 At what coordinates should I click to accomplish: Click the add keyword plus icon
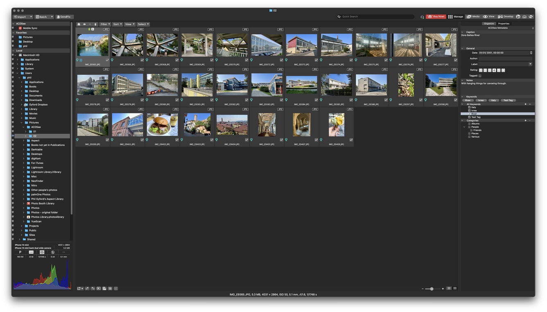(526, 104)
